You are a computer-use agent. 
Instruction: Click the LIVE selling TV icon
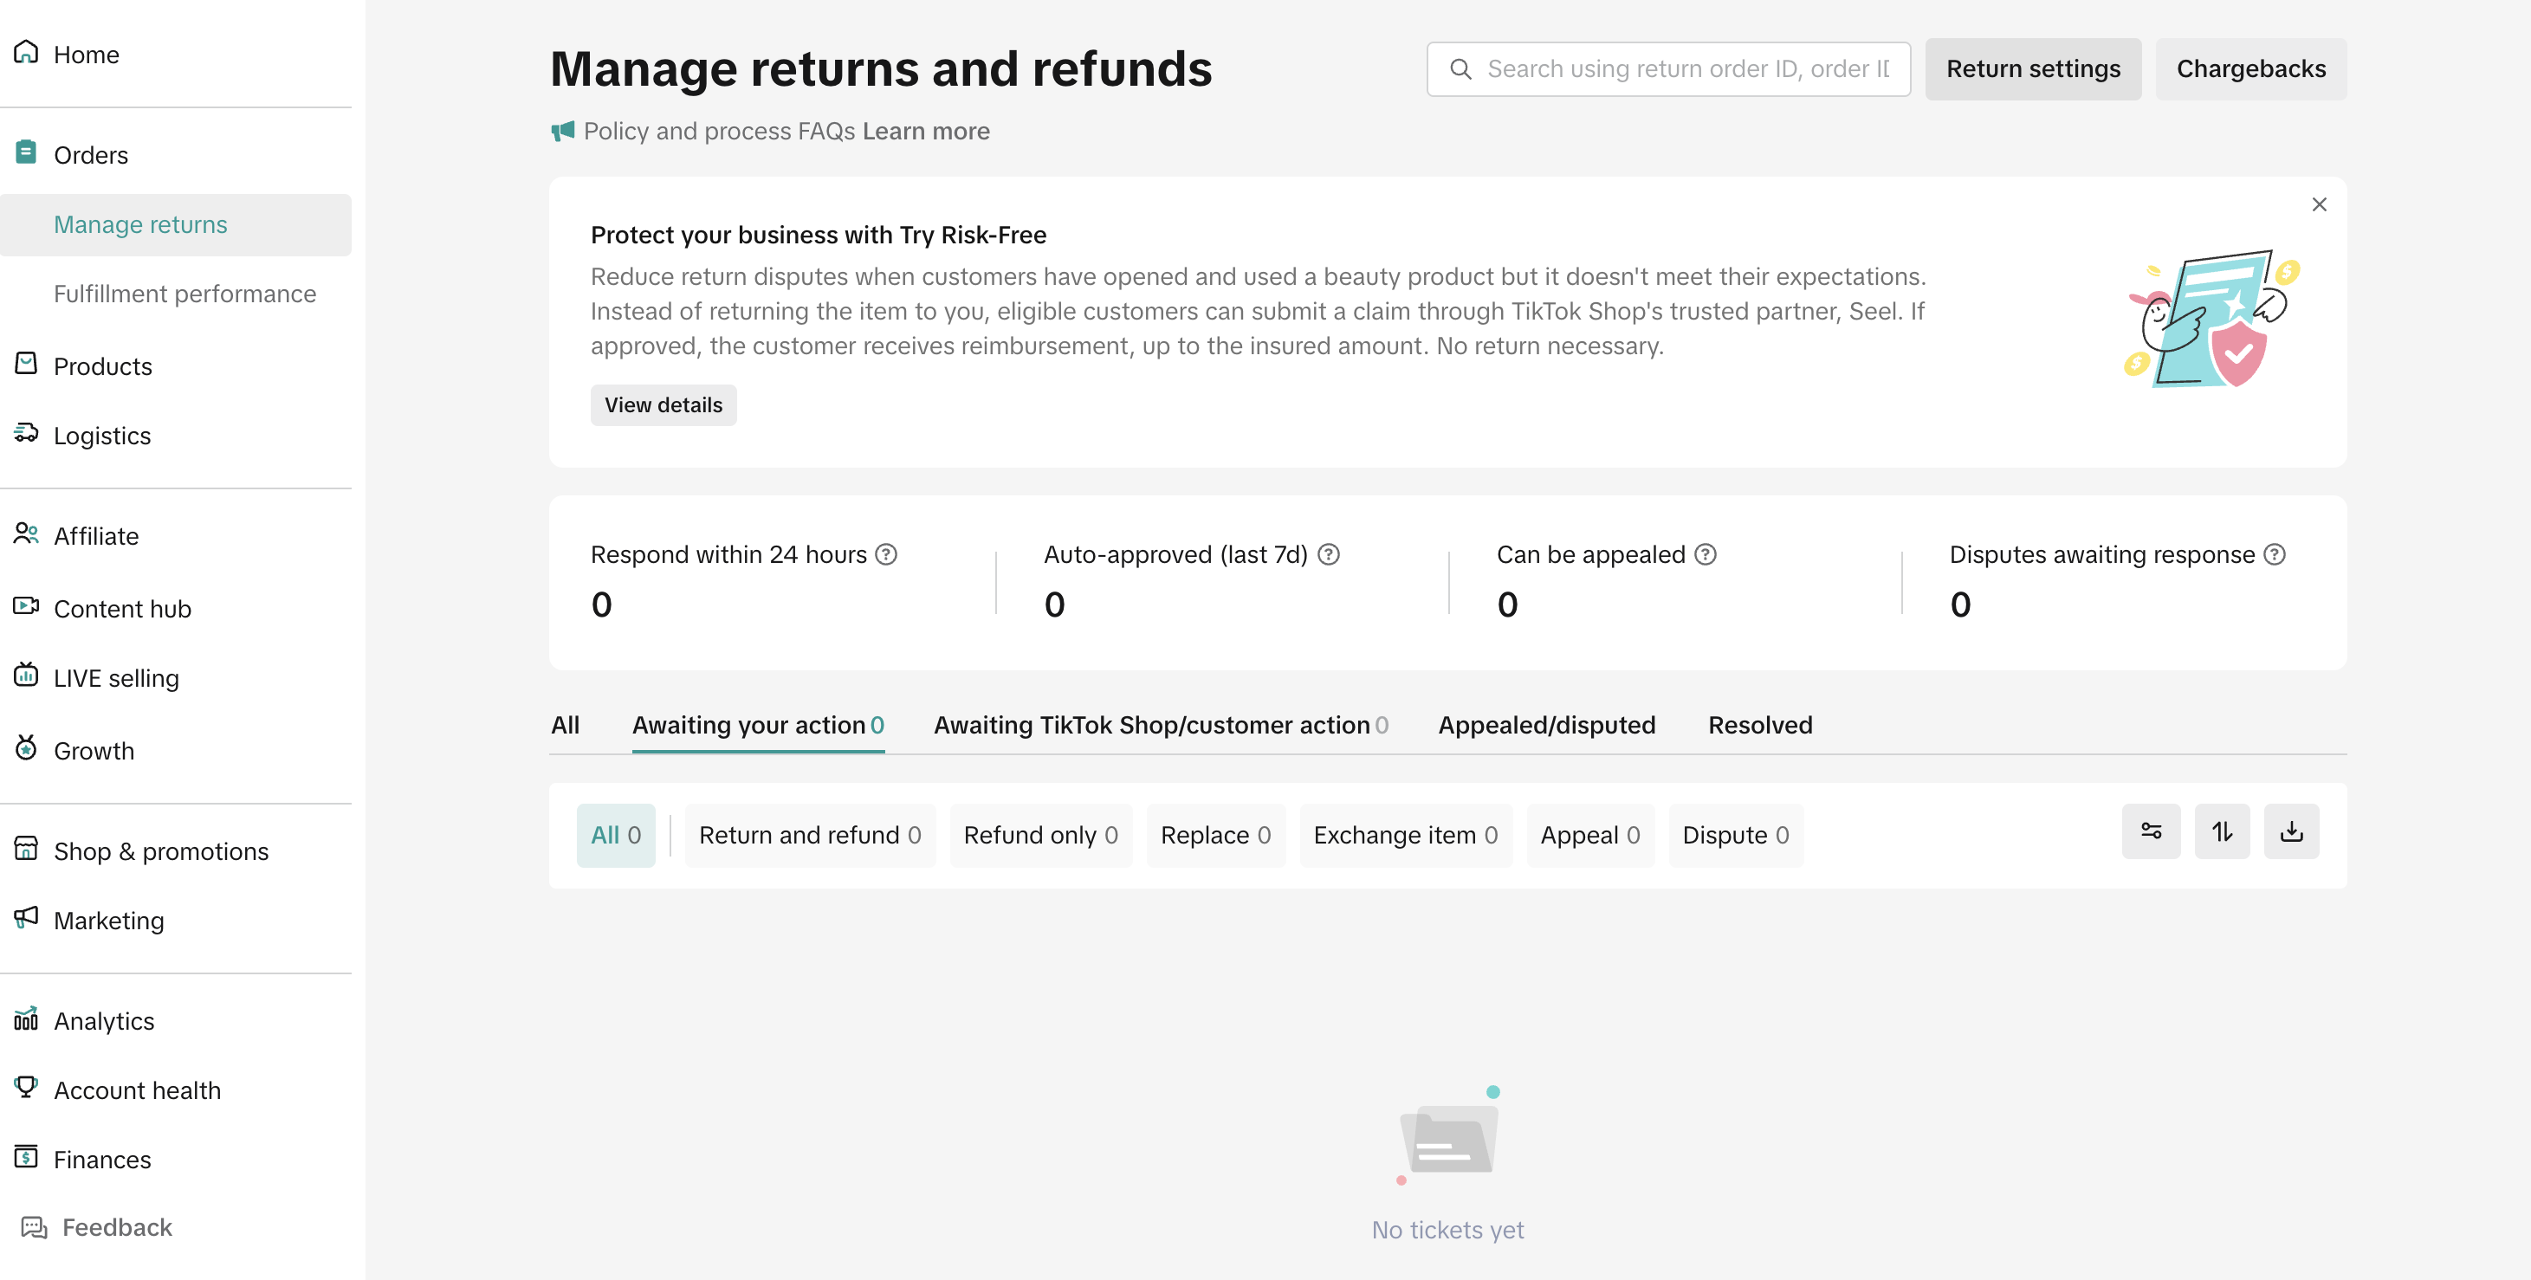pyautogui.click(x=27, y=675)
